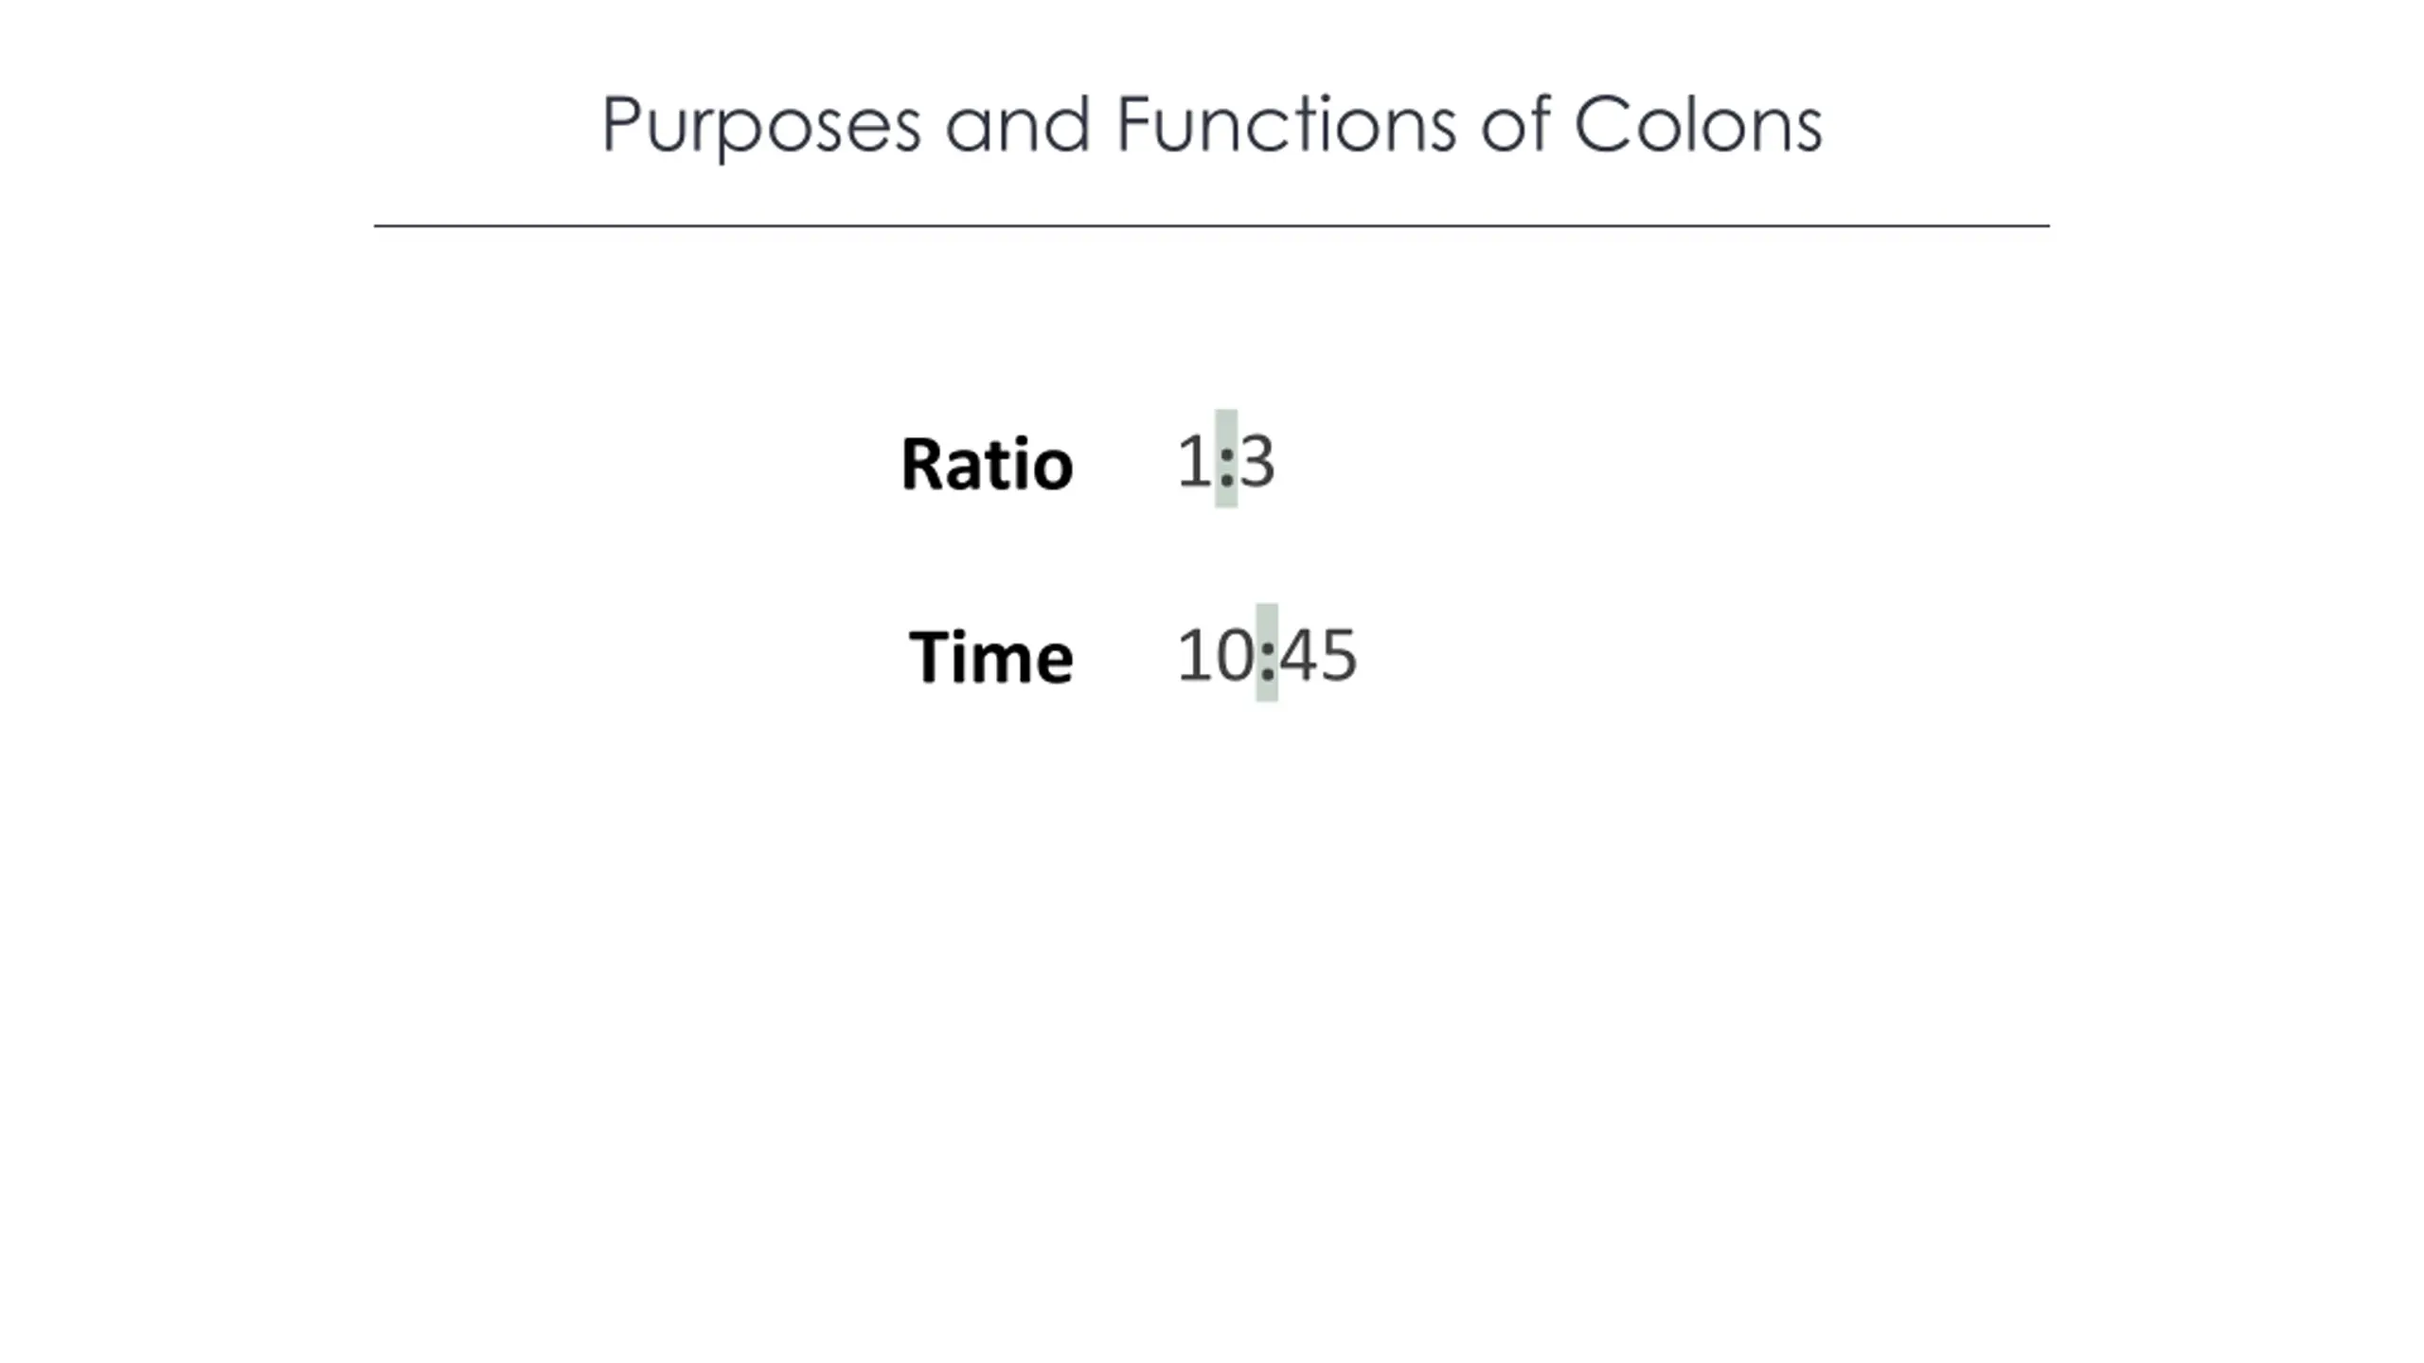2424x1363 pixels.
Task: Click the capital "P" starting the title
Action: (621, 123)
